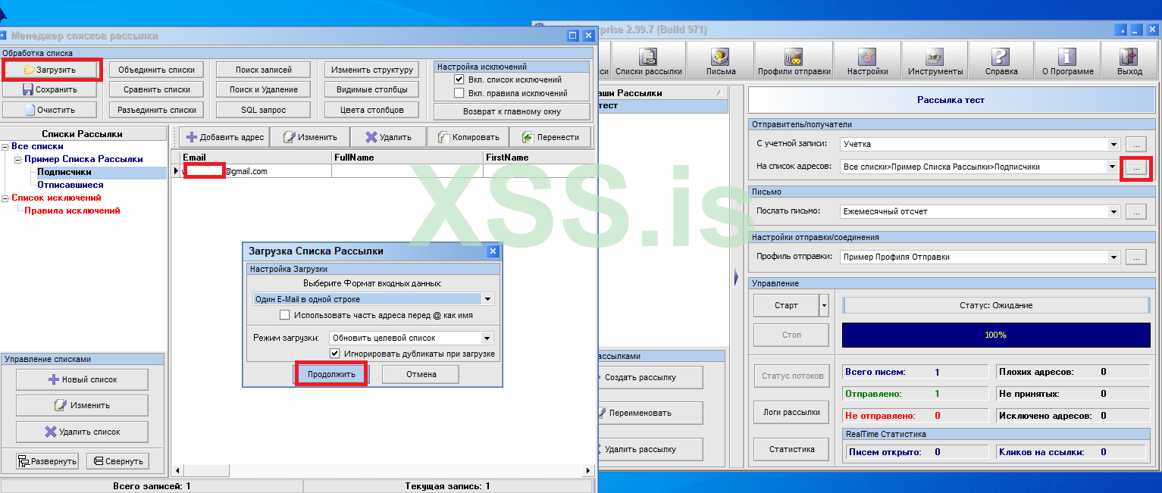Open the Послать письмо dropdown
The height and width of the screenshot is (493, 1162).
(x=1113, y=211)
